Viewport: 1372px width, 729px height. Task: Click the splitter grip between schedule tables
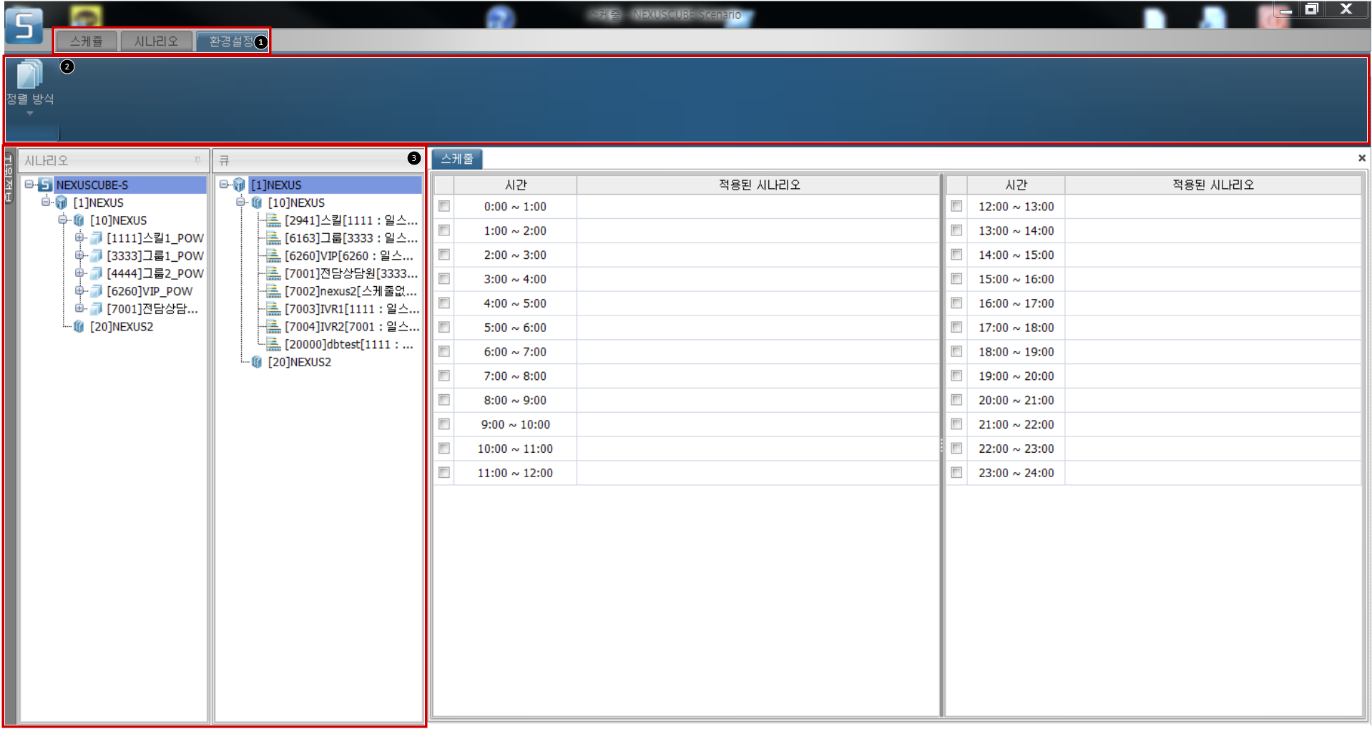[941, 446]
